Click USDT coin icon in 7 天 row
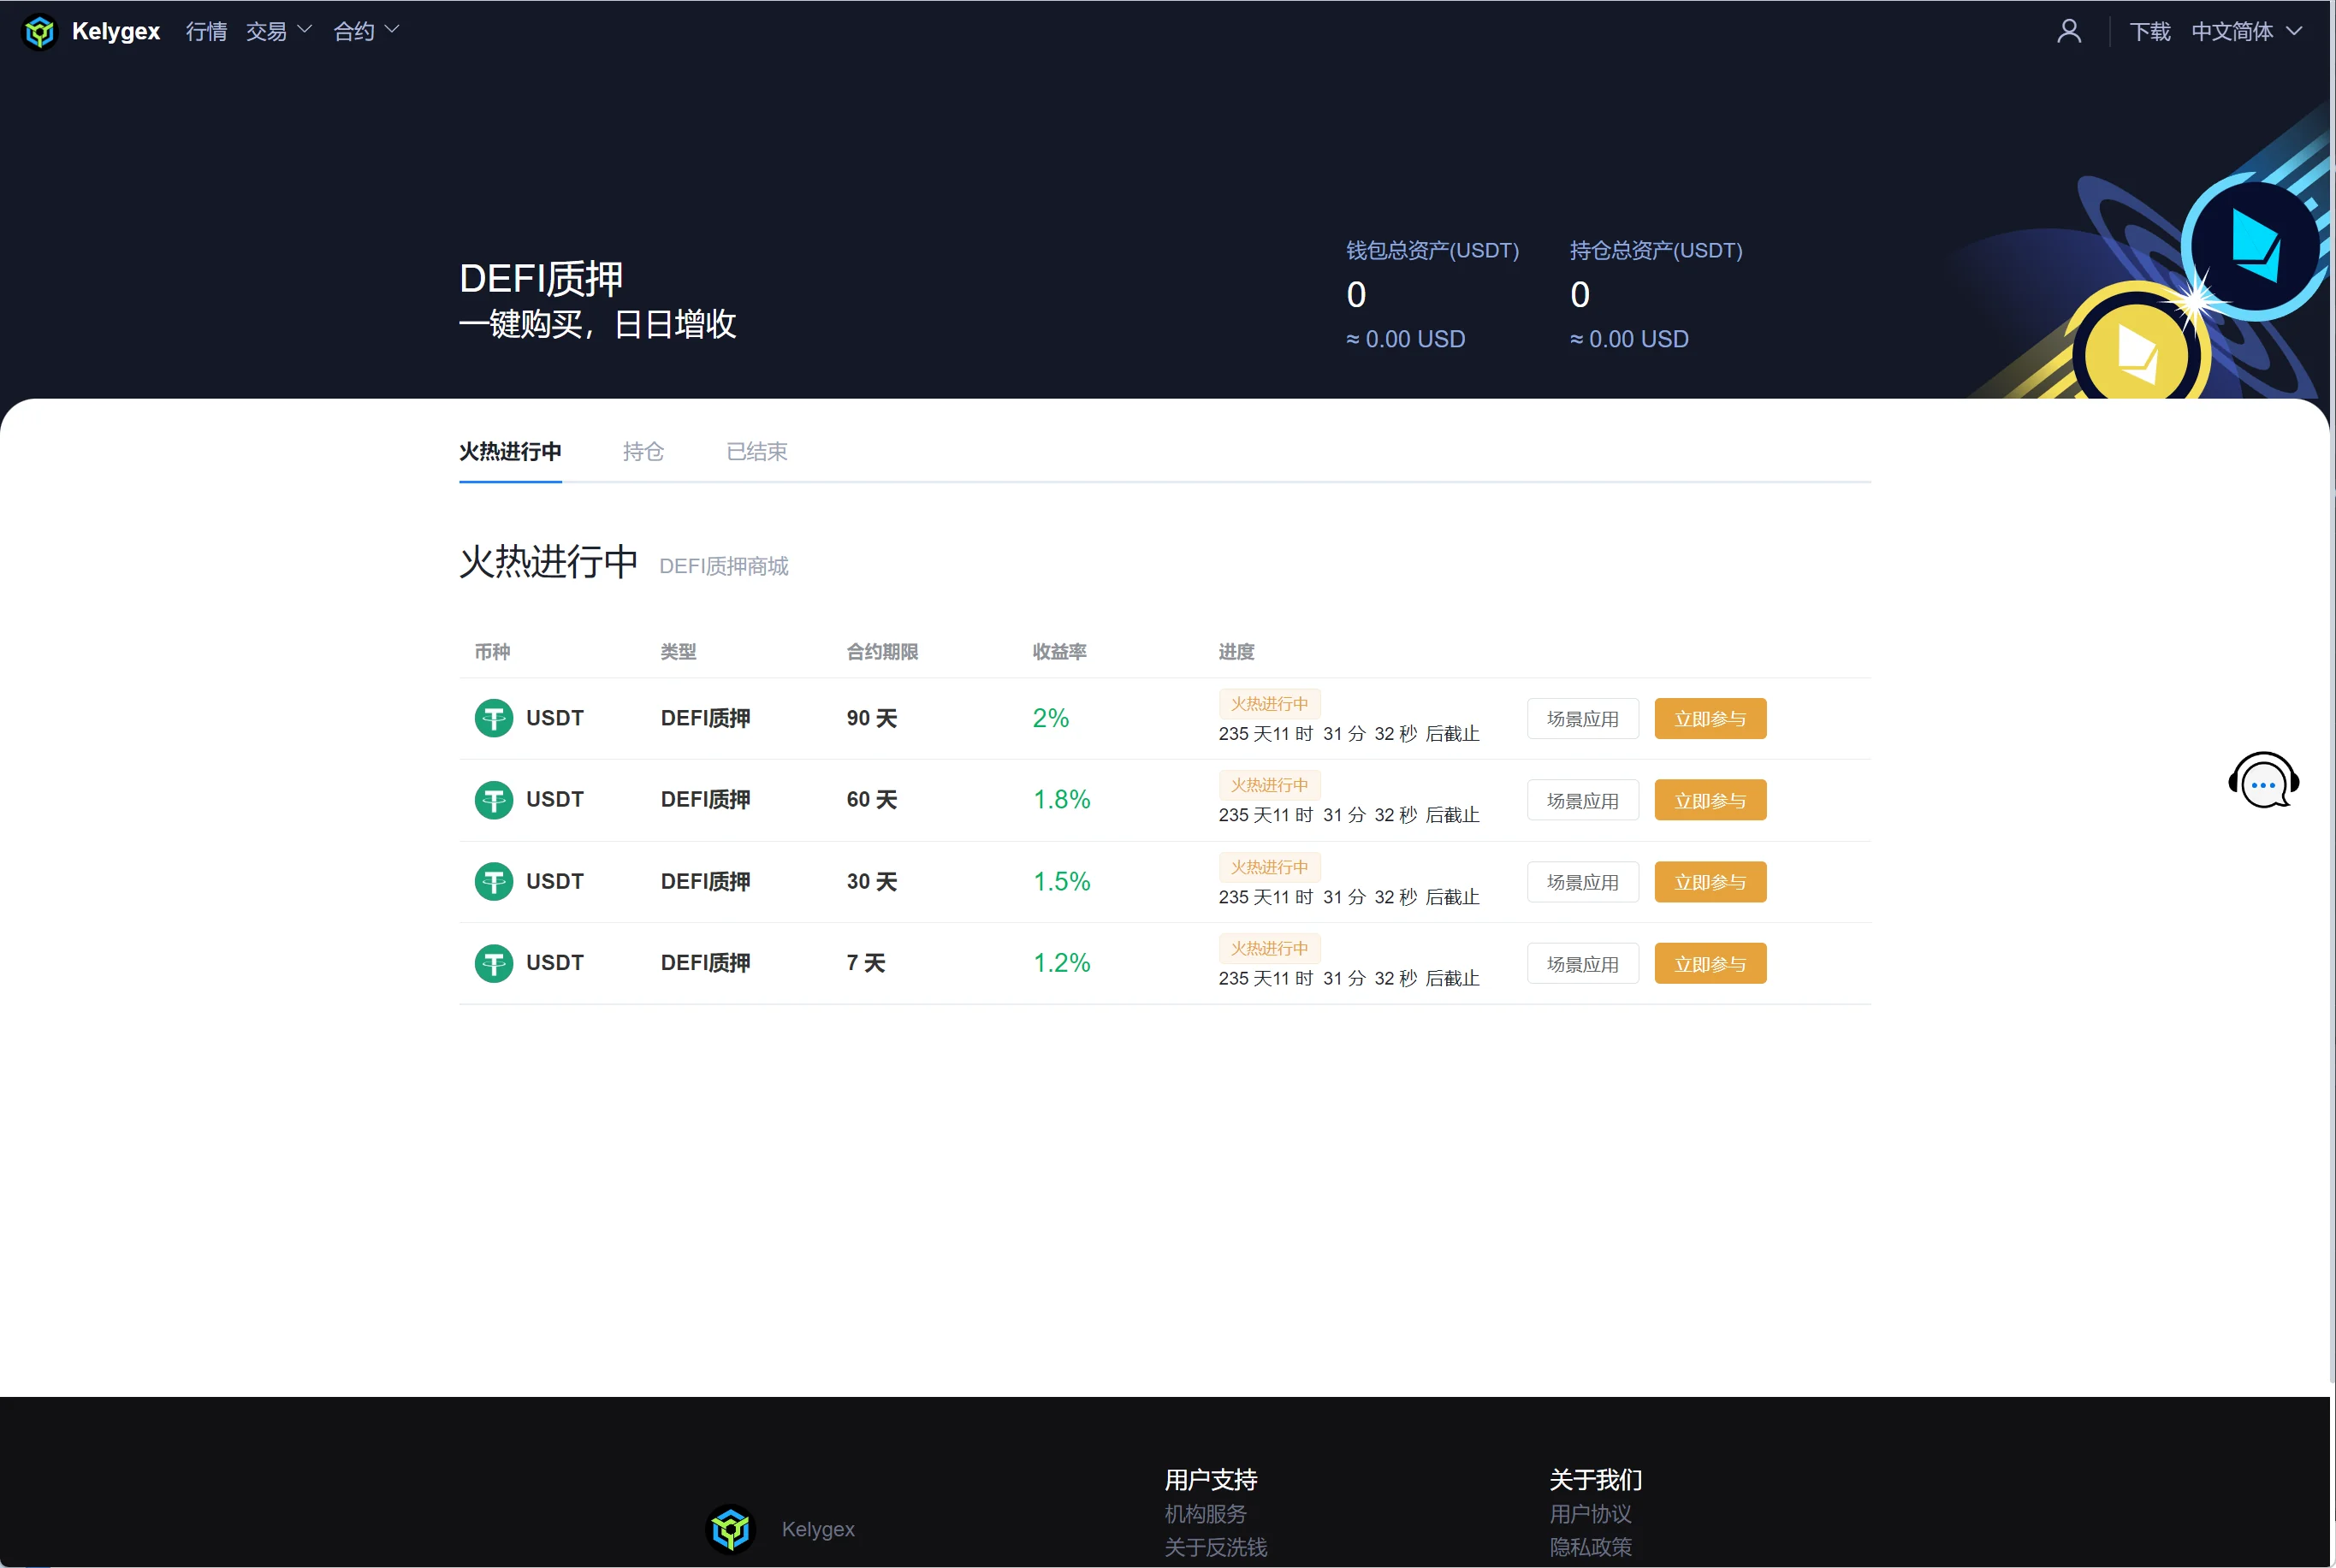Viewport: 2336px width, 1568px height. point(493,963)
